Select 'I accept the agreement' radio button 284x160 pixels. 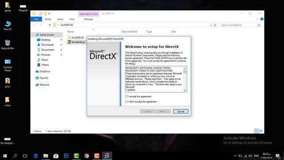[x=126, y=96]
